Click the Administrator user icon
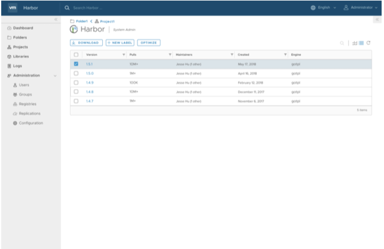 tap(346, 8)
